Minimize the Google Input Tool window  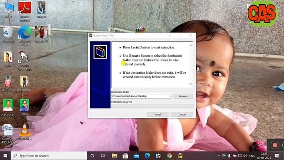170,36
